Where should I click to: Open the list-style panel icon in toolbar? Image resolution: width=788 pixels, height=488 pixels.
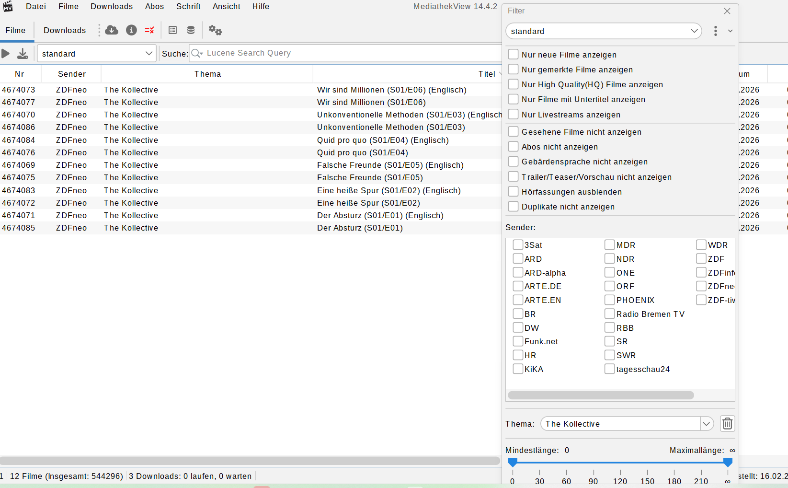173,30
